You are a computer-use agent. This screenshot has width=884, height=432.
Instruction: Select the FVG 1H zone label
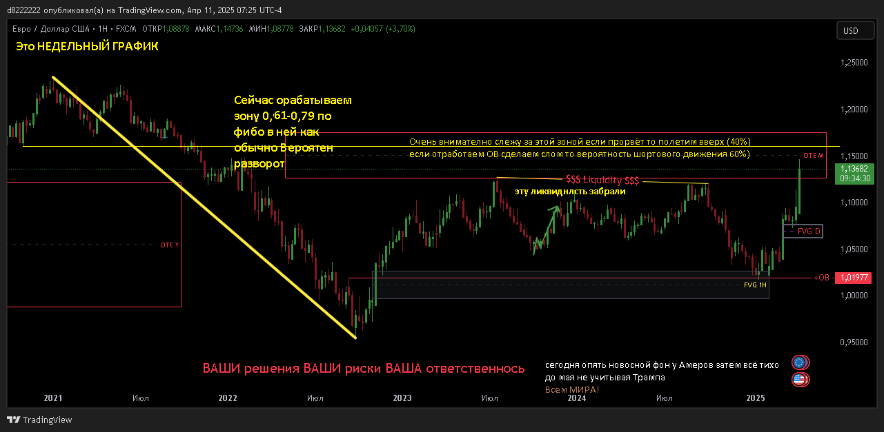tap(755, 285)
